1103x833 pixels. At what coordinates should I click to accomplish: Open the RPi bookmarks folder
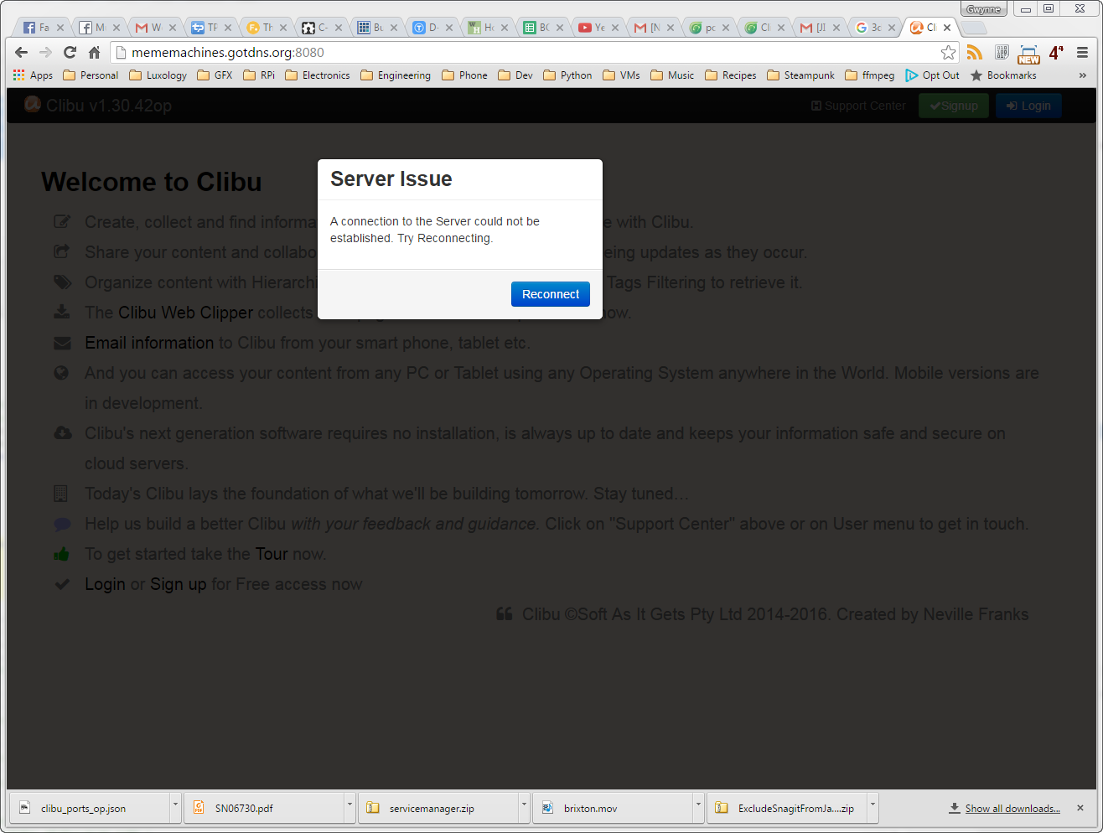point(259,75)
